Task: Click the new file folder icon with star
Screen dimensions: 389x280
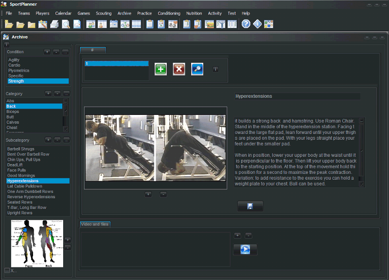Action: 9,24
